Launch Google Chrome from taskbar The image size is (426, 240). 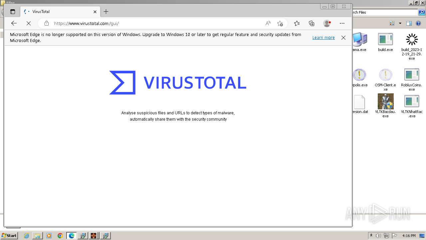point(60,236)
